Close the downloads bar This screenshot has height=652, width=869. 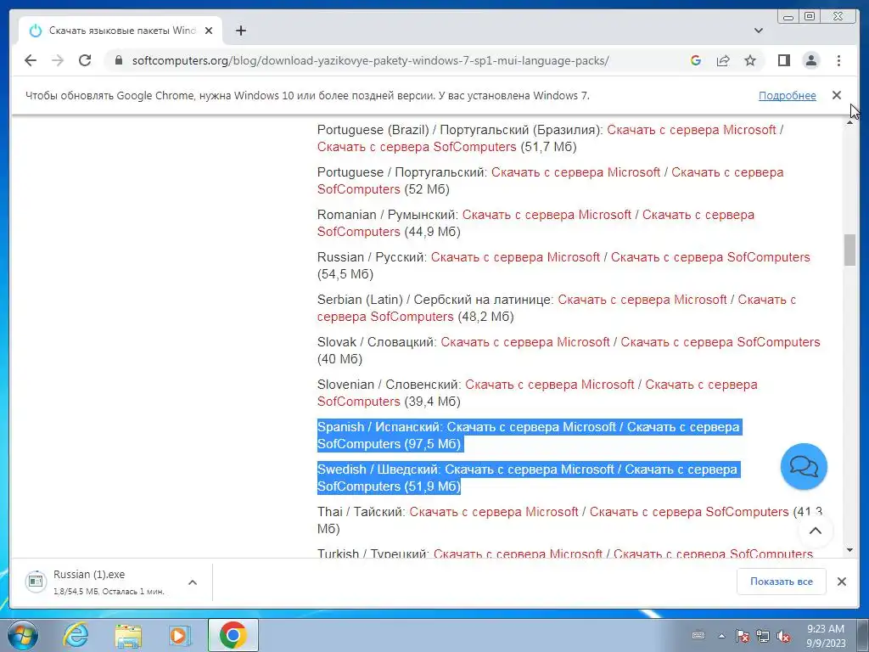tap(841, 582)
